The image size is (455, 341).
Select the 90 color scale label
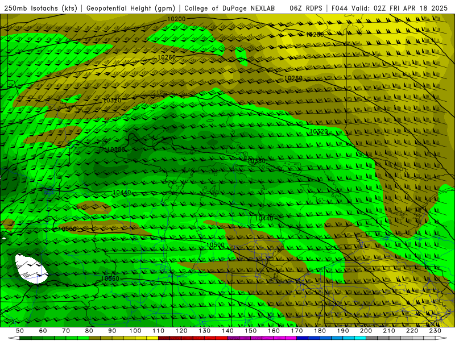[112, 331]
